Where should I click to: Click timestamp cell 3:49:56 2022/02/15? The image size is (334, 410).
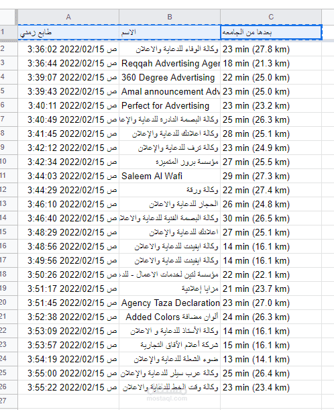[x=68, y=260]
